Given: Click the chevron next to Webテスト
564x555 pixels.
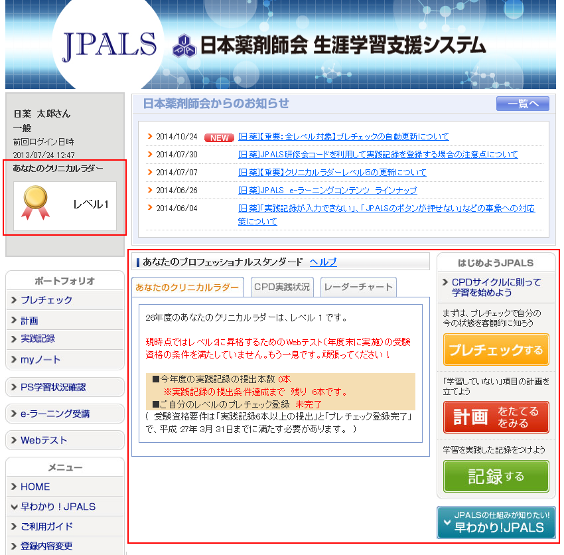Looking at the screenshot, I should tap(14, 440).
